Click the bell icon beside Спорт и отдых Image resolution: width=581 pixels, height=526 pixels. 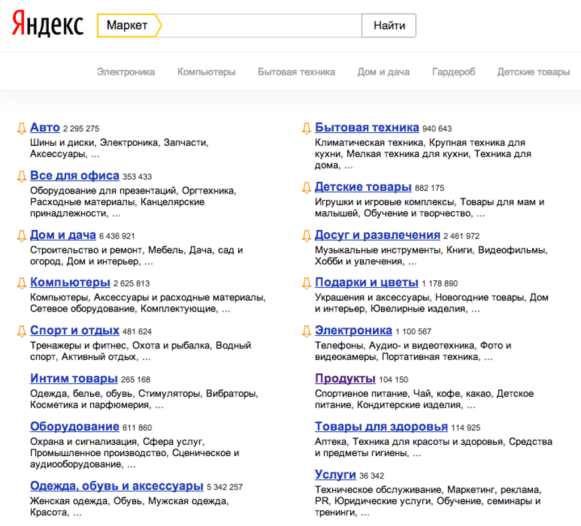(22, 331)
